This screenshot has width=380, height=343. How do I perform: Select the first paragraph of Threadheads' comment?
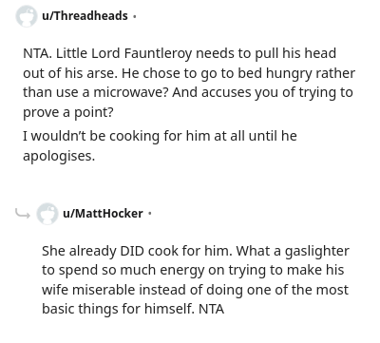[x=189, y=83]
